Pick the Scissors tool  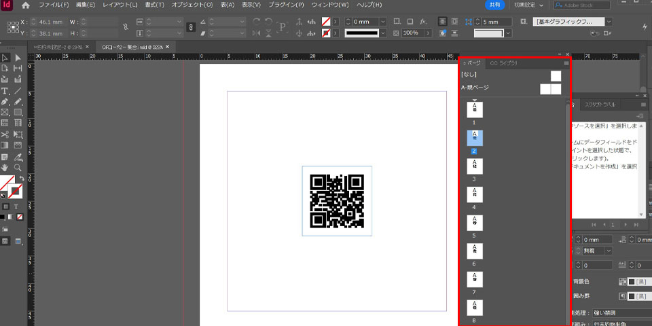5,134
